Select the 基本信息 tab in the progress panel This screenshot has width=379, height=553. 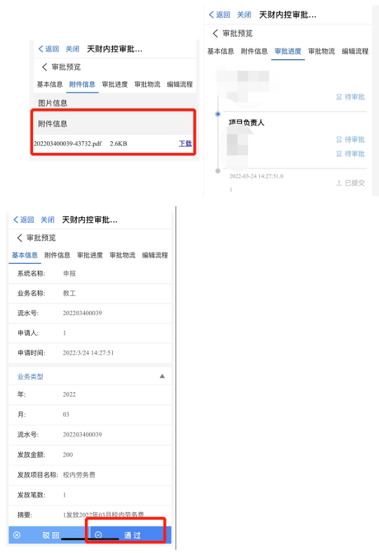tap(220, 51)
